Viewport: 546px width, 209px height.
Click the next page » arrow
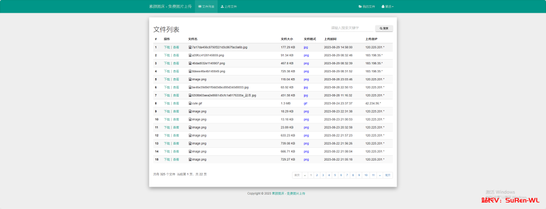tap(380, 175)
